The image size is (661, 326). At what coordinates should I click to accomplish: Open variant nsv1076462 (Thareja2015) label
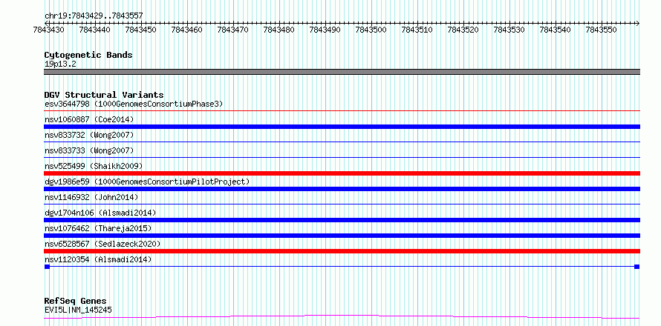98,228
